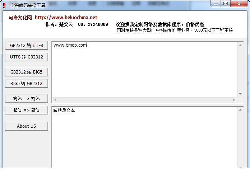Click the author text 作者: 楚笑云
Viewport: 250px width, 174px height.
point(59,24)
